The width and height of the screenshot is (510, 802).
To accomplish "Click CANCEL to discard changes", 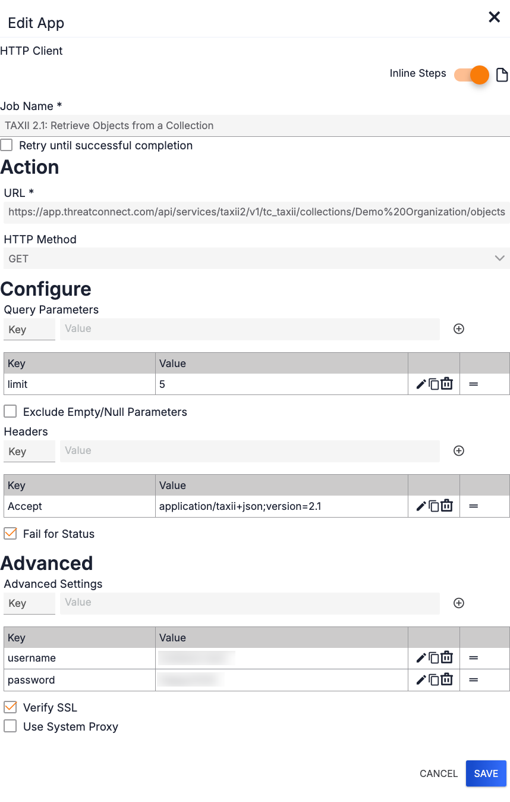I will (x=438, y=773).
